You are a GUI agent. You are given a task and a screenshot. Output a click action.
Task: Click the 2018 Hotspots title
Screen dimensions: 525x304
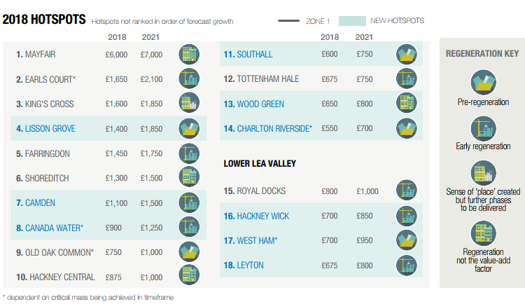pyautogui.click(x=45, y=19)
